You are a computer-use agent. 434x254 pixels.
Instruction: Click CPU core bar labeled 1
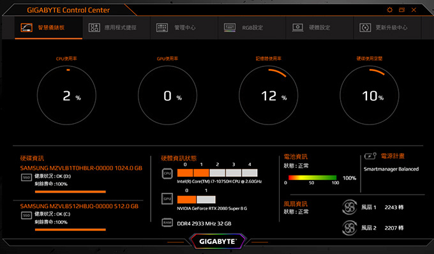pyautogui.click(x=201, y=173)
